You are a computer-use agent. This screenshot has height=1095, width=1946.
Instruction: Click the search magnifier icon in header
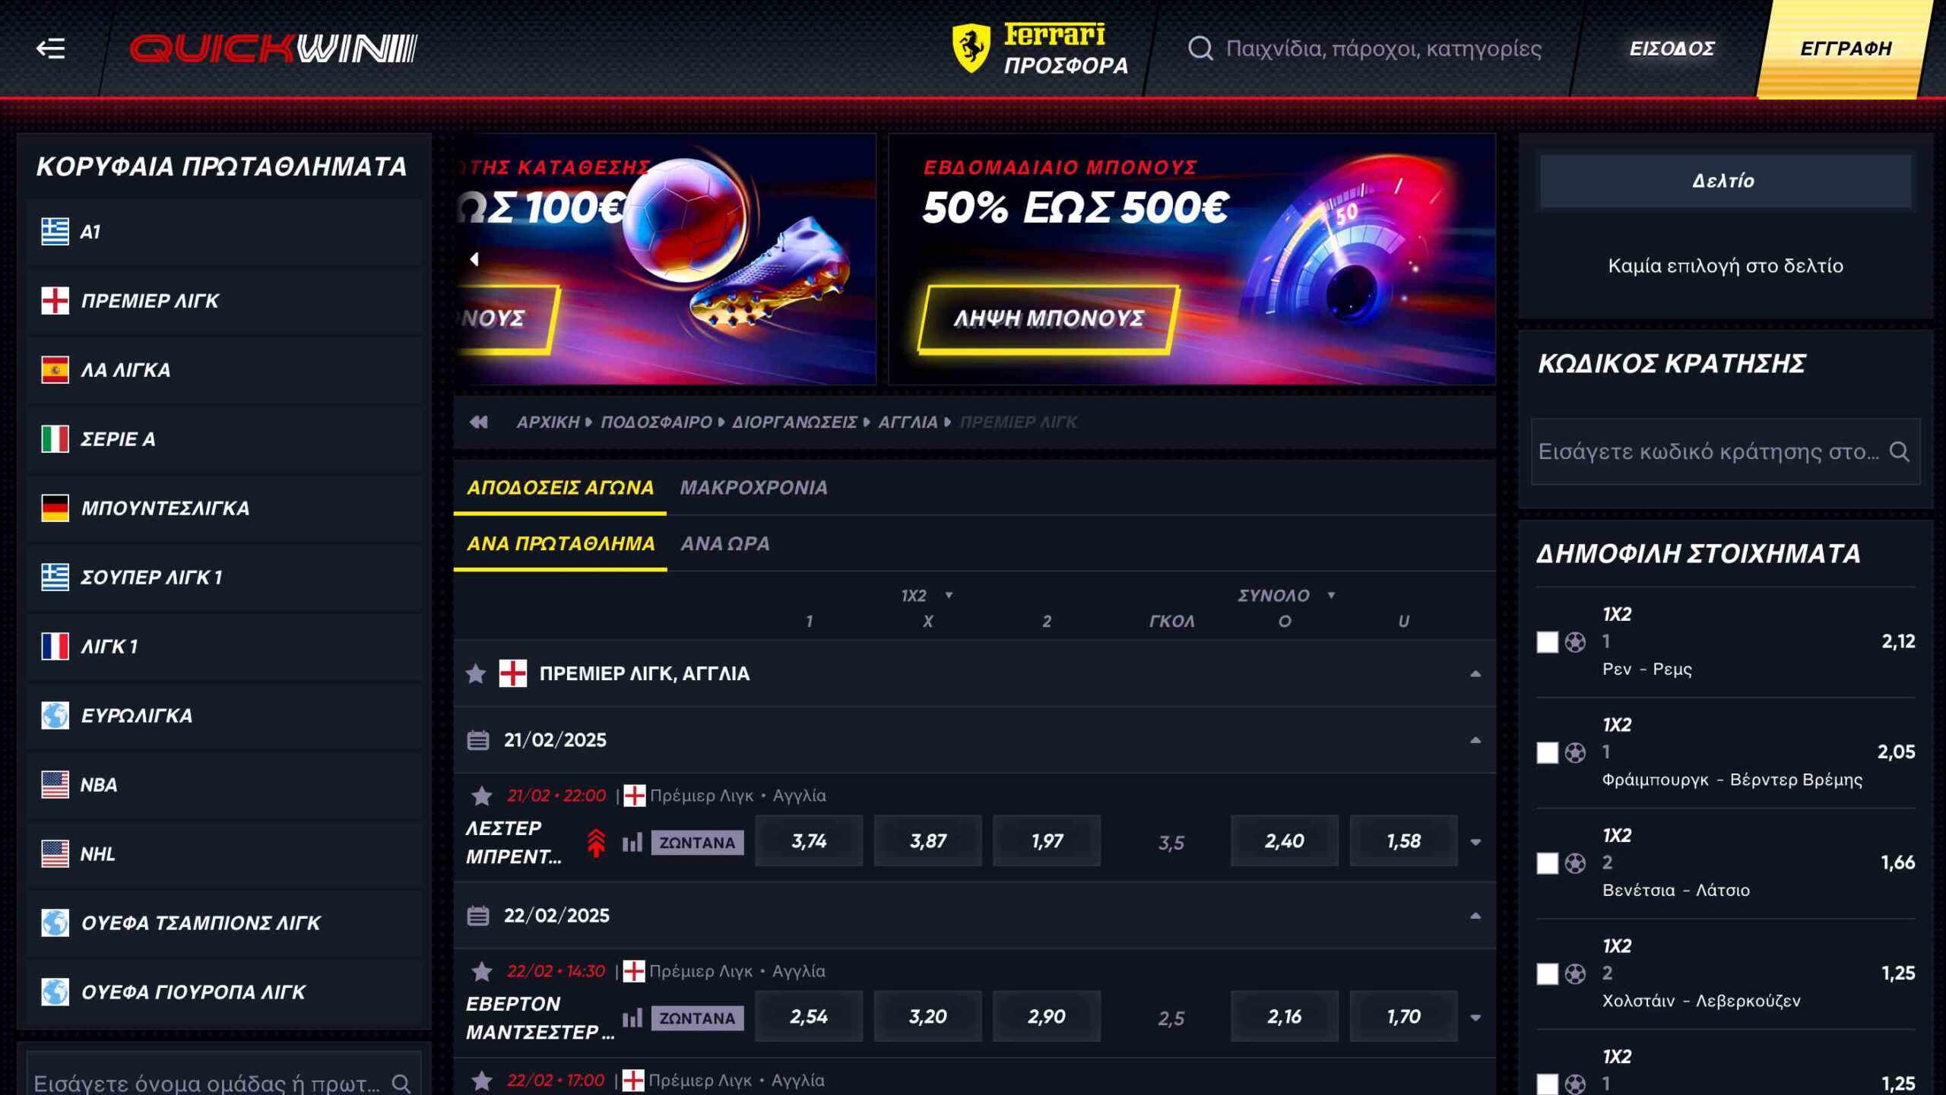pos(1200,49)
